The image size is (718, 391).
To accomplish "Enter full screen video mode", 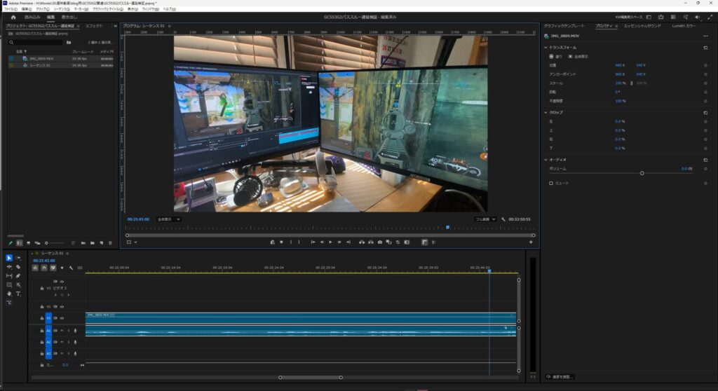I will 710,17.
